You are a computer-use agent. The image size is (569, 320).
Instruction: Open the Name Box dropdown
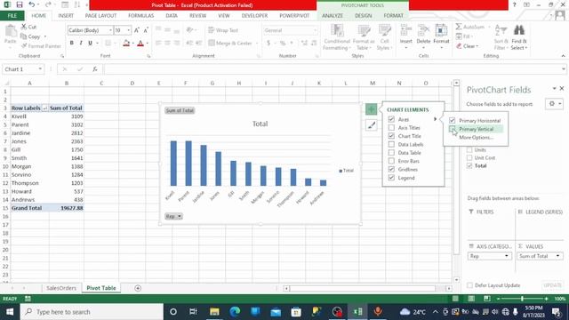tap(40, 69)
